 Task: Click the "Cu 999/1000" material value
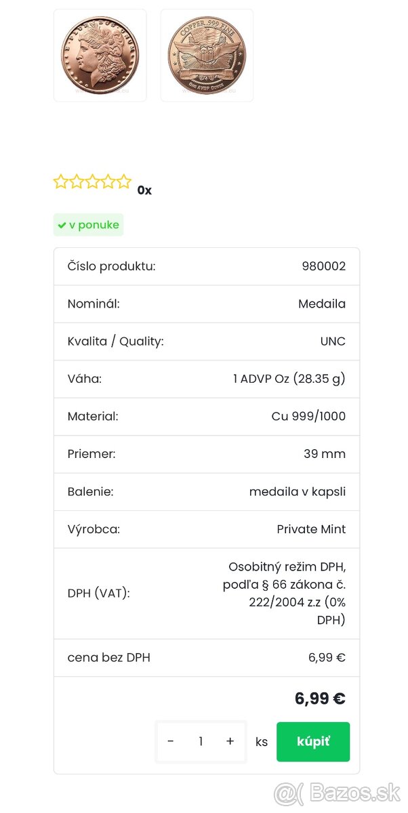tap(308, 417)
